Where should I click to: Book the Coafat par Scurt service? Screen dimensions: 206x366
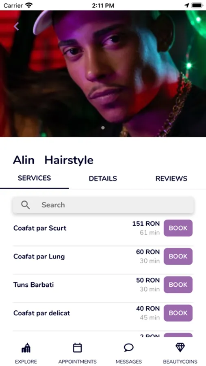[x=178, y=228]
